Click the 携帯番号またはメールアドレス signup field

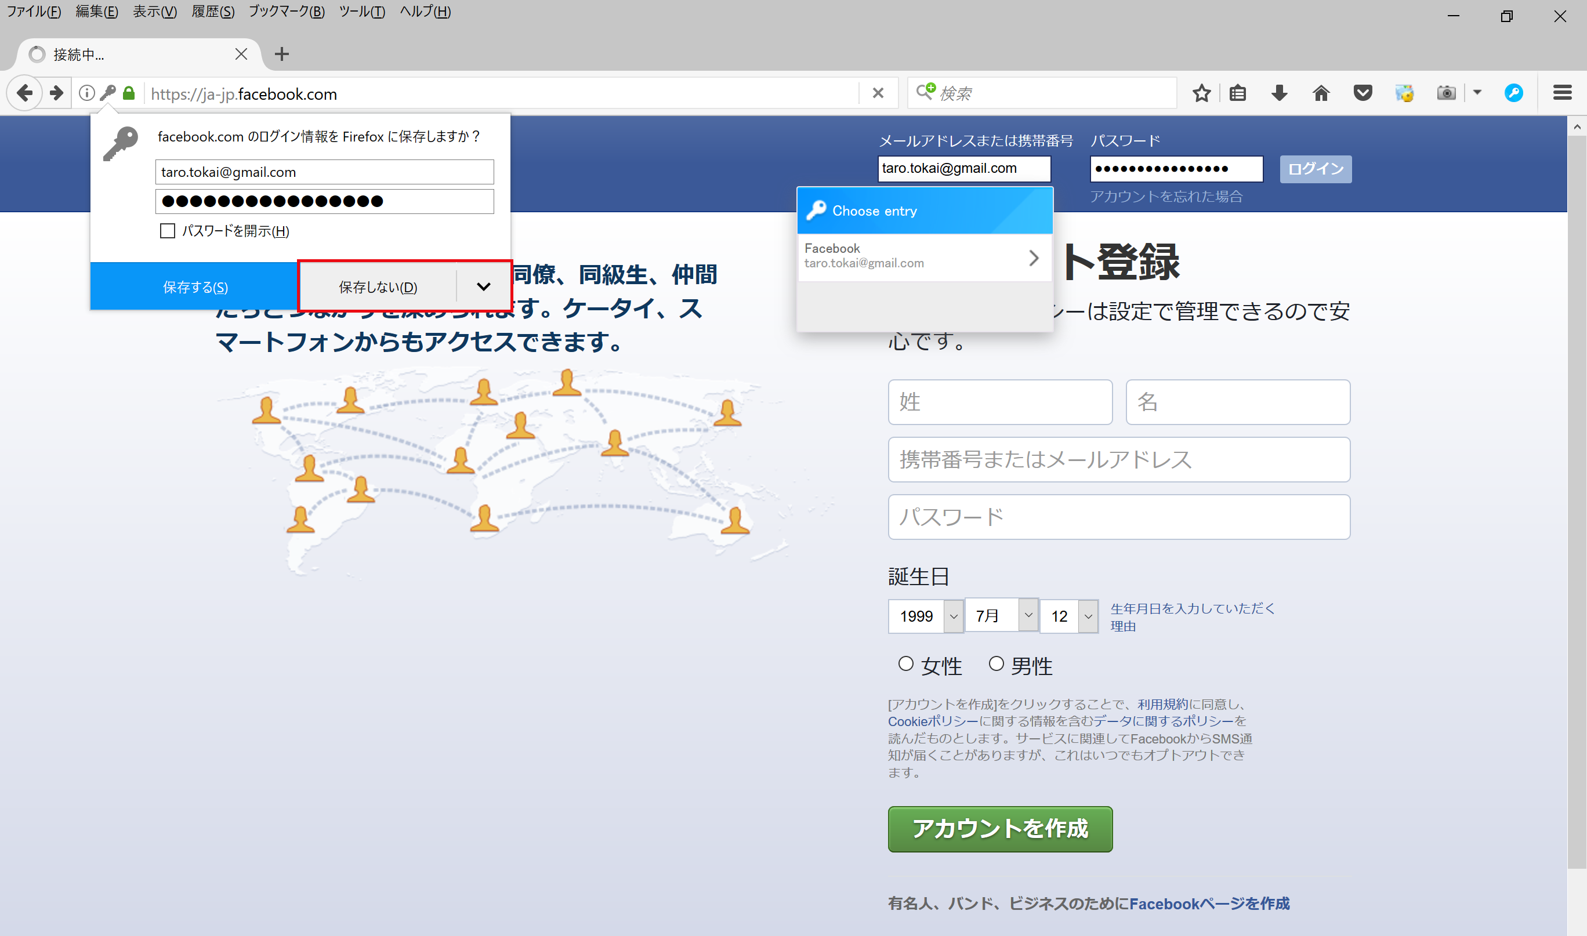pyautogui.click(x=1119, y=459)
